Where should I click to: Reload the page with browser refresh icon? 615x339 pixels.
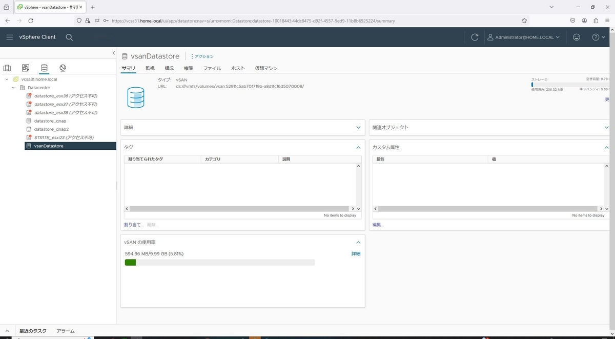tap(31, 21)
